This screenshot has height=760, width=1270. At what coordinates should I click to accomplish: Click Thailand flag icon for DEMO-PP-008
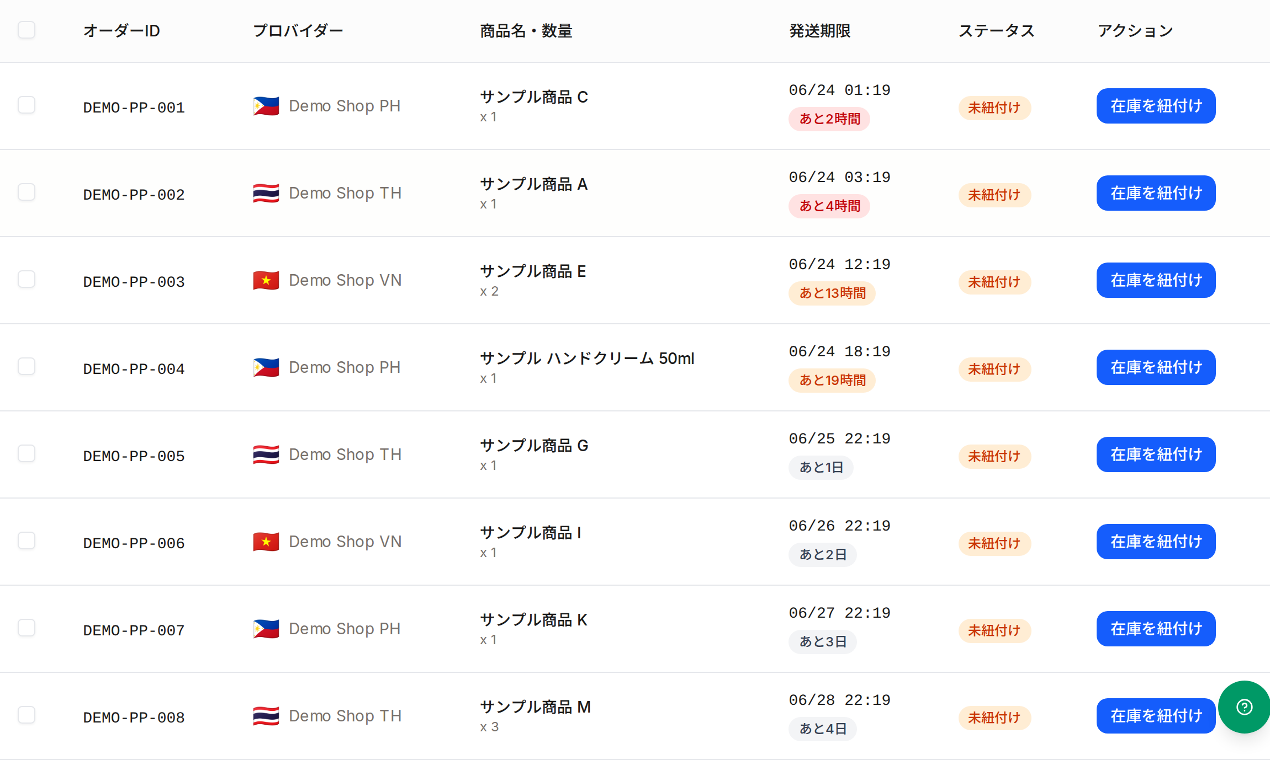(266, 716)
